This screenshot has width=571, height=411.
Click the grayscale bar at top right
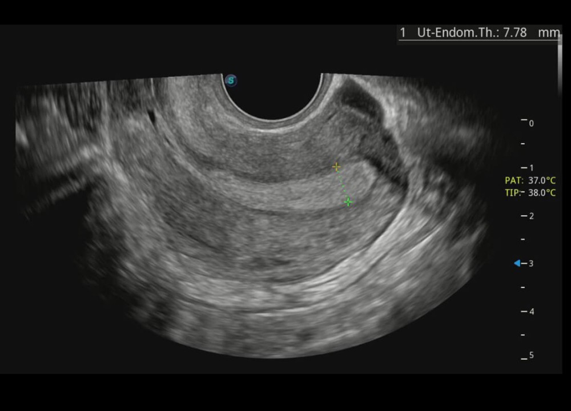560,63
